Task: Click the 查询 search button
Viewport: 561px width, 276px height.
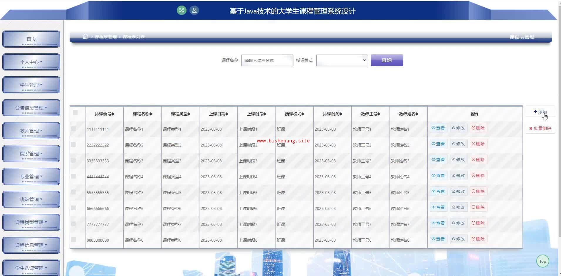Action: coord(387,60)
